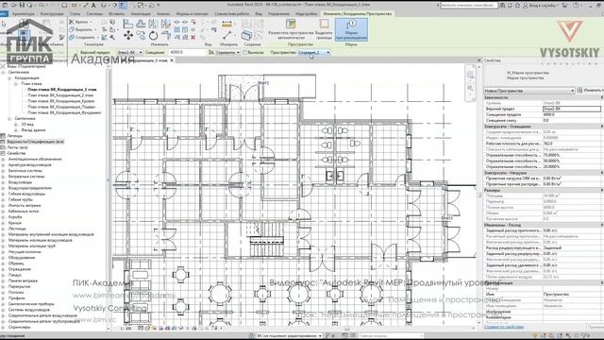
Task: Select the Offset tool in Modify panel
Action: 141,24
